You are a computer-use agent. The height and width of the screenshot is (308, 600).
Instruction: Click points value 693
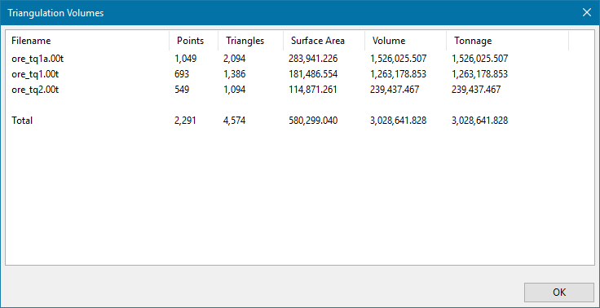point(182,74)
